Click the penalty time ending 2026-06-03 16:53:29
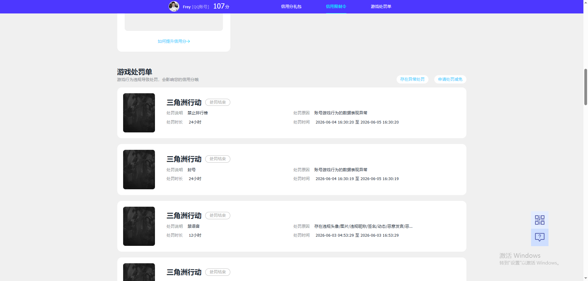Viewport: 588px width, 281px height. [357, 235]
